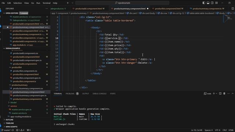Screen dimensions: 235x132
Task: Open the new terminal launch profile dropdown
Action: click(216, 93)
